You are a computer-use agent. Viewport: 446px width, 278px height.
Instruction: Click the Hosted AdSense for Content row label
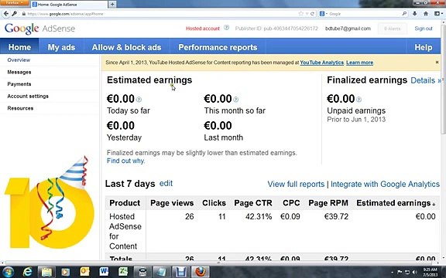(125, 231)
